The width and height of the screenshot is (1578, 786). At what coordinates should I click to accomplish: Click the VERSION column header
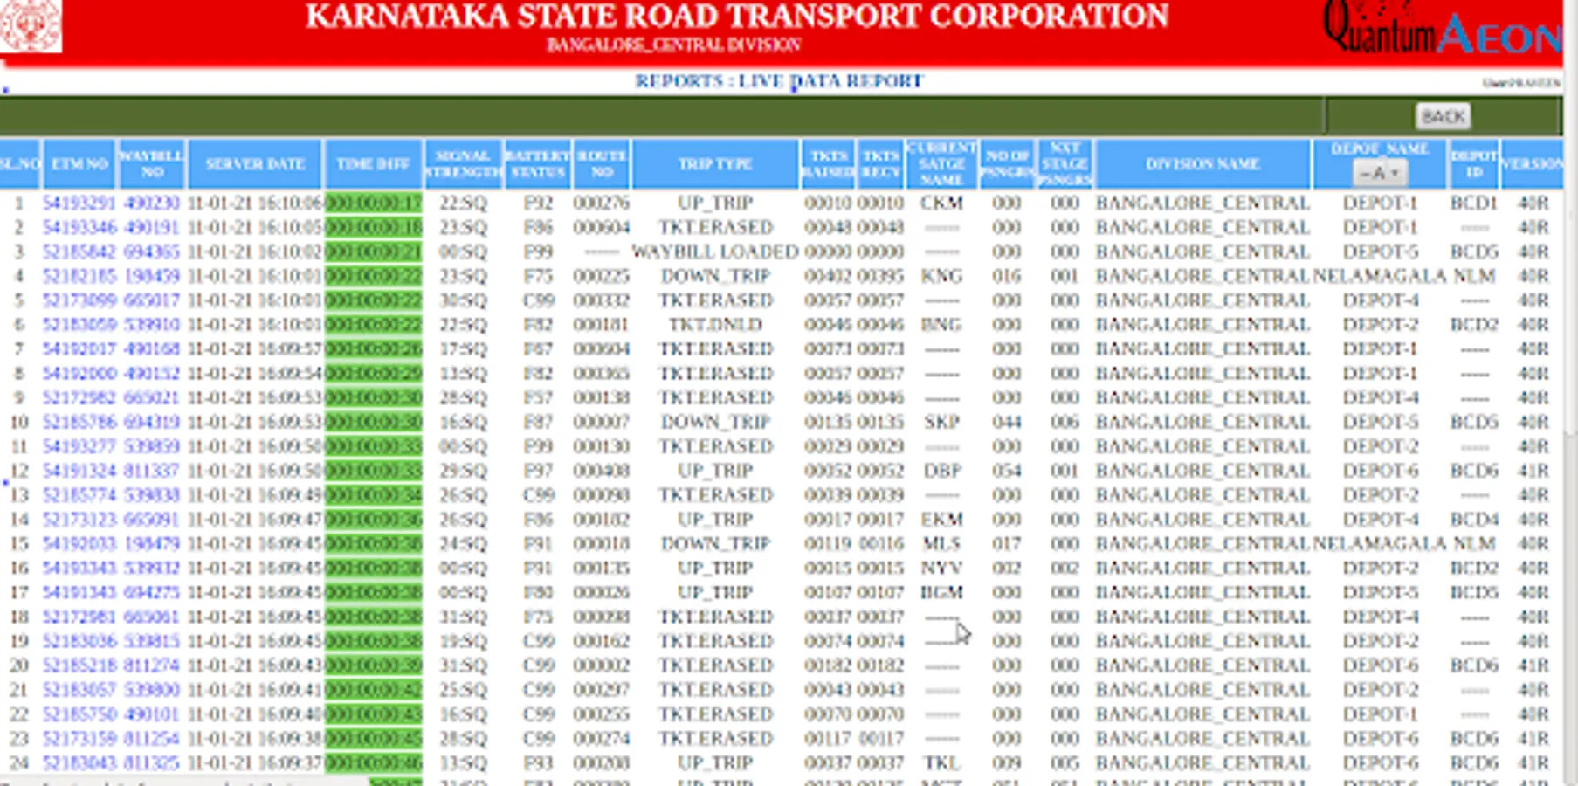point(1533,164)
